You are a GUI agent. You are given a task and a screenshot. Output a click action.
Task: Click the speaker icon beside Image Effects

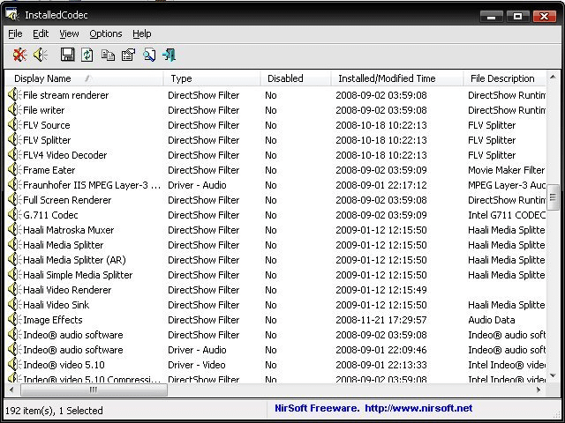(14, 320)
